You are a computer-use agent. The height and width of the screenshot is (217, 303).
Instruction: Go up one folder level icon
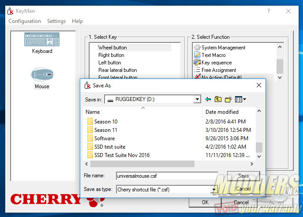pyautogui.click(x=218, y=99)
